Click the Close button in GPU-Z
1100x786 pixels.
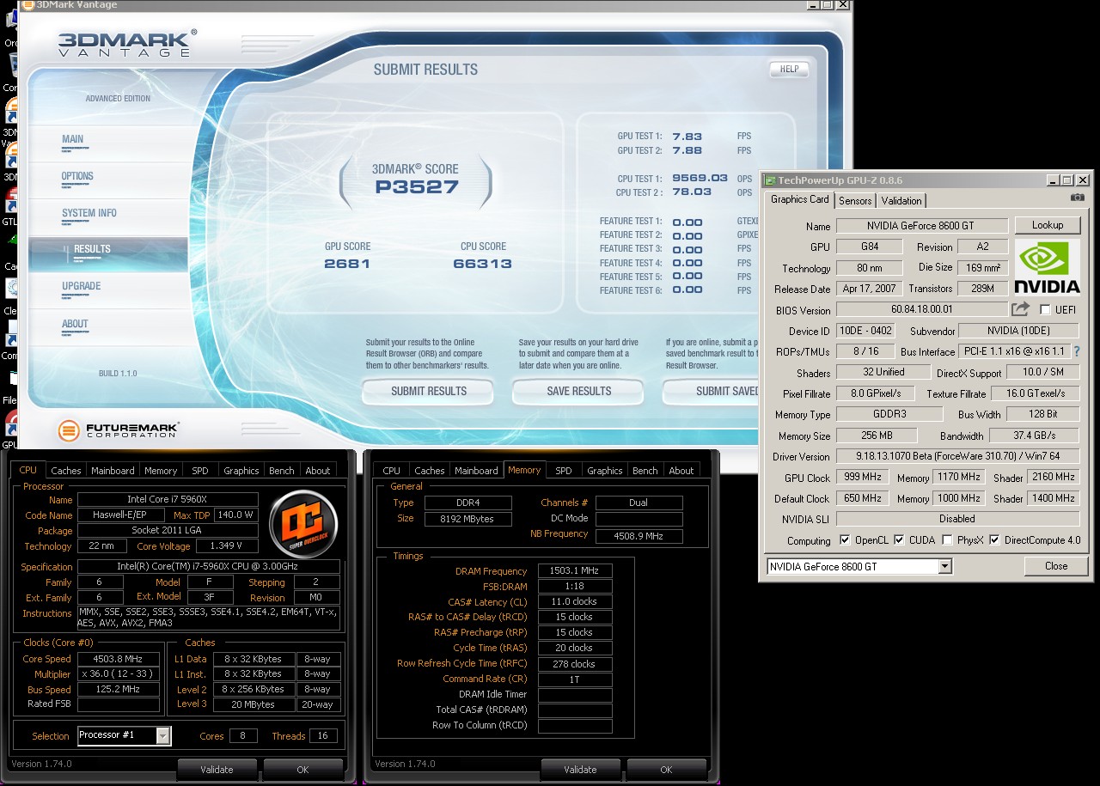coord(1056,566)
